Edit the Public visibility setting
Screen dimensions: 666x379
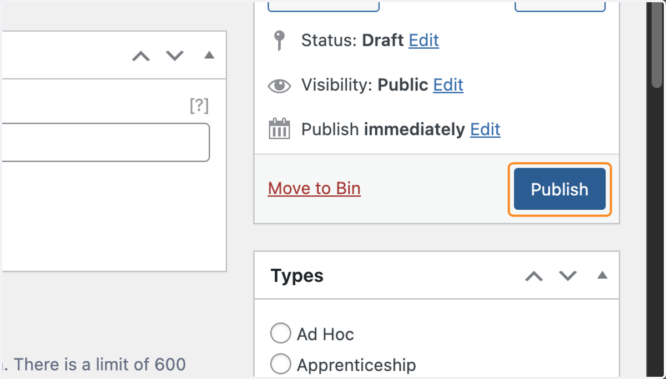(448, 85)
